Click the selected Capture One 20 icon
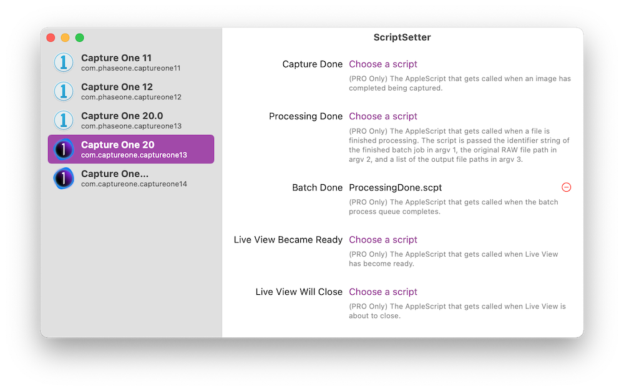The width and height of the screenshot is (624, 391). [x=64, y=149]
